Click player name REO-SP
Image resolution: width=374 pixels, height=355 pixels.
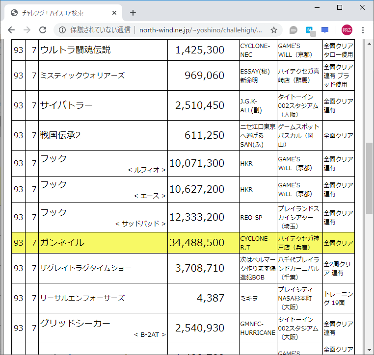click(251, 218)
